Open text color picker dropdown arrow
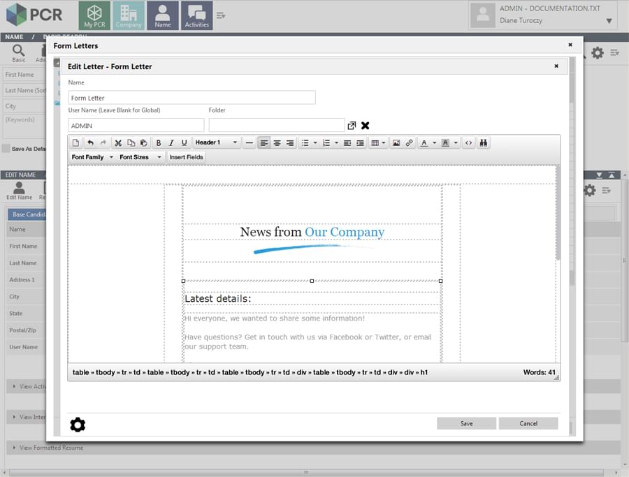The height and width of the screenshot is (477, 629). coord(435,142)
